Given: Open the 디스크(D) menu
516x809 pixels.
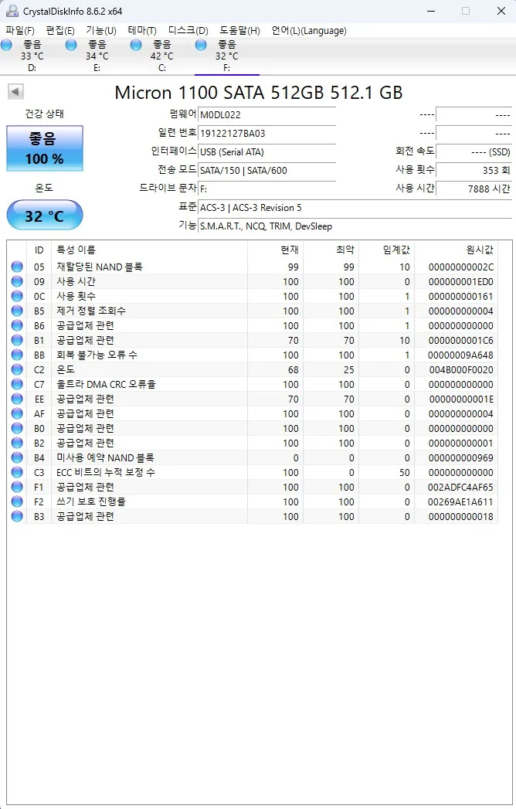Looking at the screenshot, I should pyautogui.click(x=188, y=30).
